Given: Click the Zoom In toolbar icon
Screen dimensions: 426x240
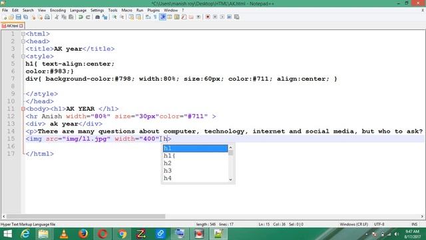Looking at the screenshot, I should coord(114,17).
